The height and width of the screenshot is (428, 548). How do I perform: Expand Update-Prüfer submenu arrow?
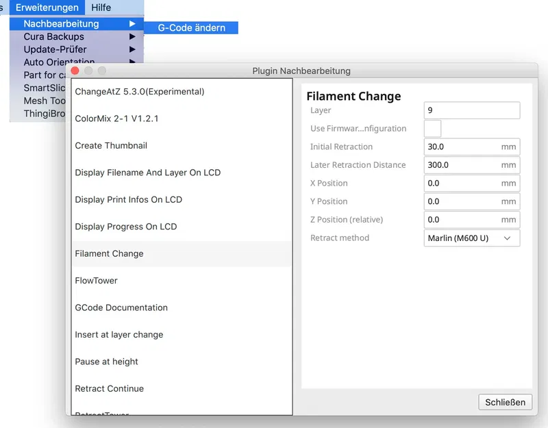tap(132, 49)
